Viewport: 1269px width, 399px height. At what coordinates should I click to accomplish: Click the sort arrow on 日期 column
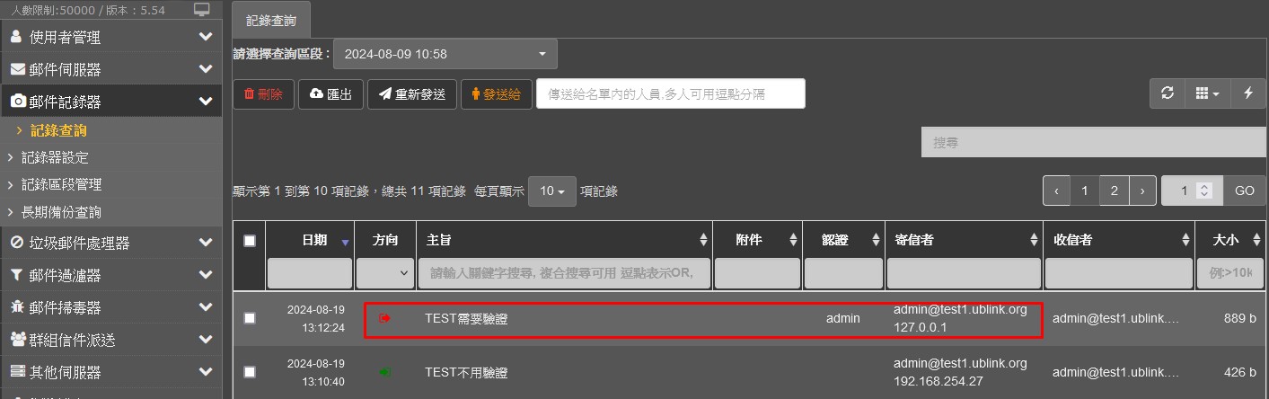click(x=345, y=242)
